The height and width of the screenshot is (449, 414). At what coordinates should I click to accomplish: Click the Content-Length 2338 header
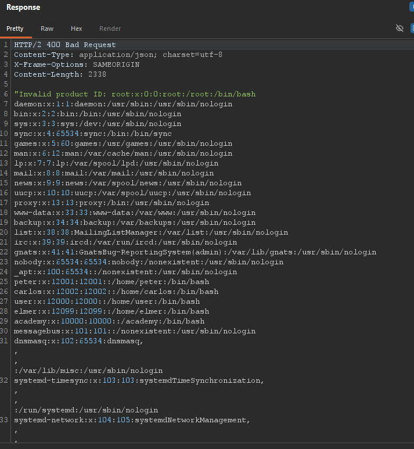click(x=60, y=74)
